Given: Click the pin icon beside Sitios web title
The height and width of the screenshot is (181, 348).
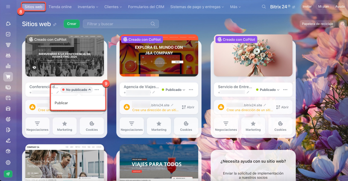Looking at the screenshot, I should (55, 24).
